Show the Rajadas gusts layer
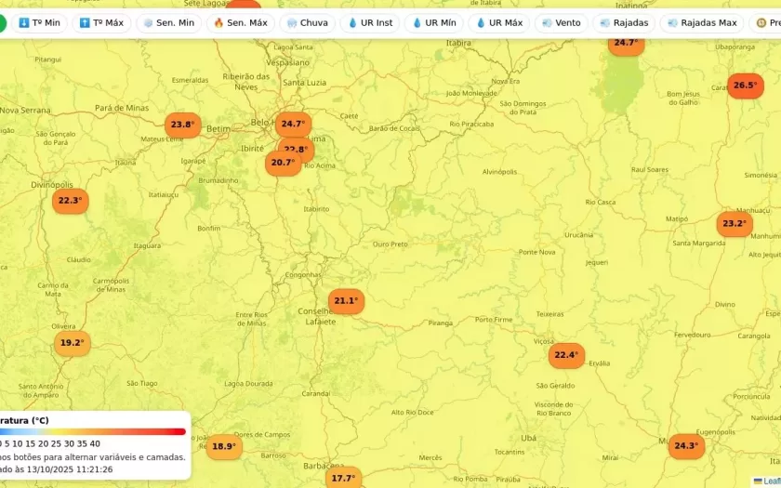The image size is (781, 488). 624,23
